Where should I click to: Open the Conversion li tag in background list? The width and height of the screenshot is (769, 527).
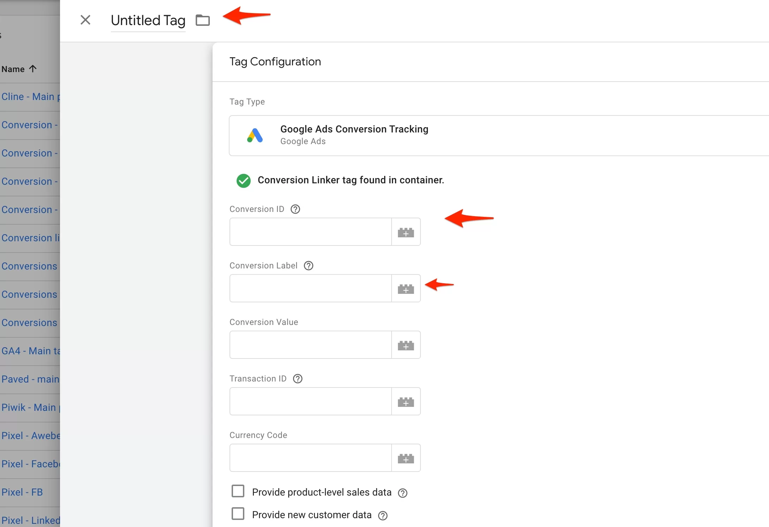pos(31,238)
